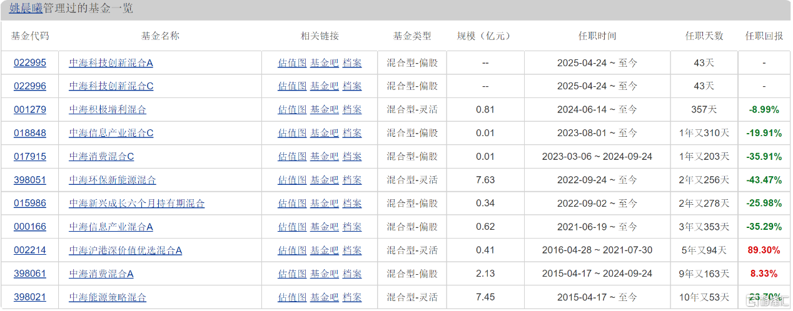The height and width of the screenshot is (311, 793).
Task: Open 中海消费混合A fund page
Action: tap(101, 274)
